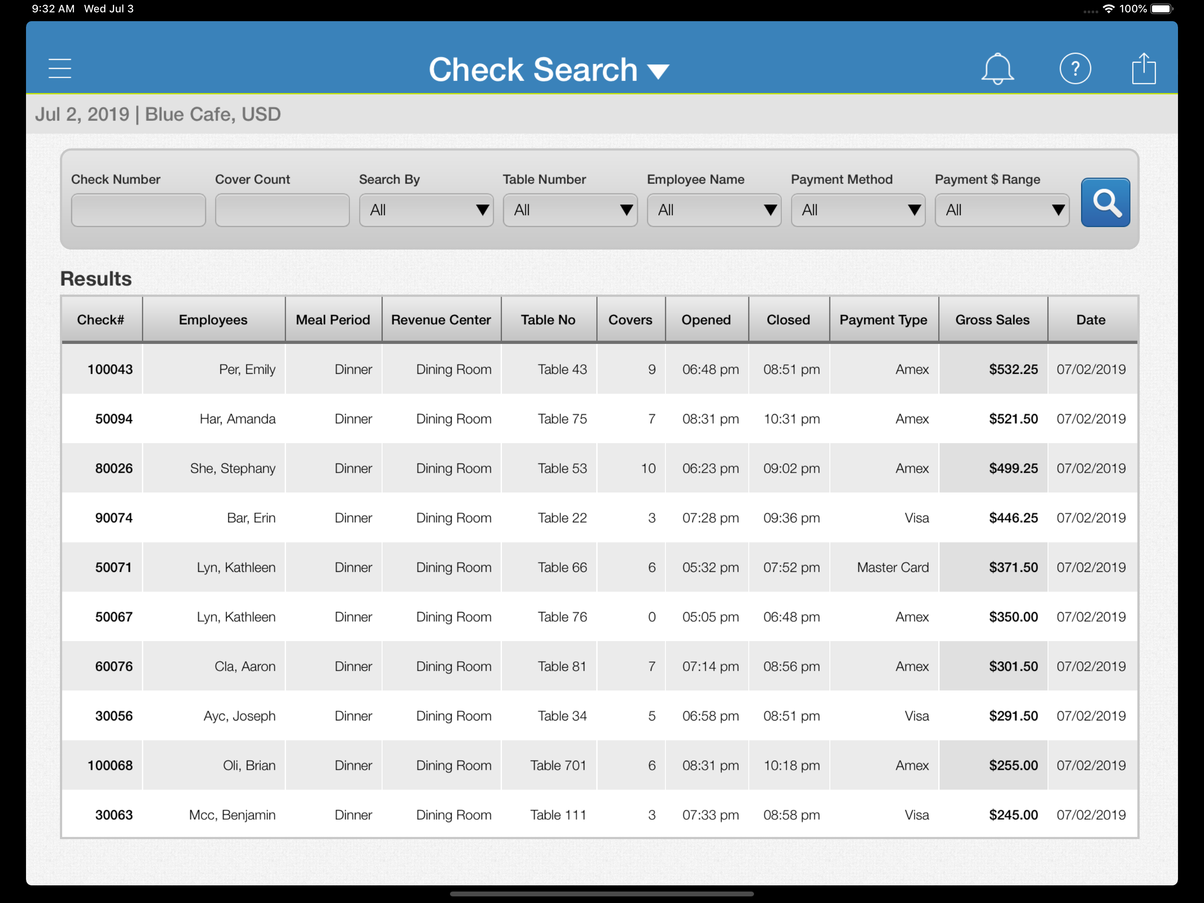1204x903 pixels.
Task: Open the help question mark icon
Action: click(x=1075, y=69)
